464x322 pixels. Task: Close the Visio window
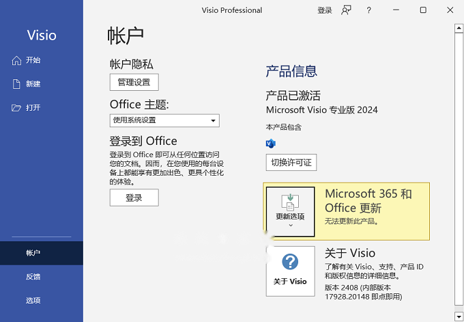[450, 10]
